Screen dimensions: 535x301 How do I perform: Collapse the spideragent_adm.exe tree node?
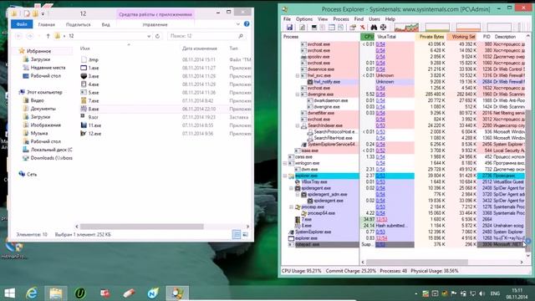point(298,195)
